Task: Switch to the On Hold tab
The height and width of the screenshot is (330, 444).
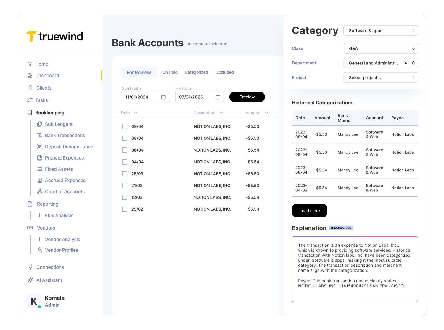Action: (x=170, y=72)
